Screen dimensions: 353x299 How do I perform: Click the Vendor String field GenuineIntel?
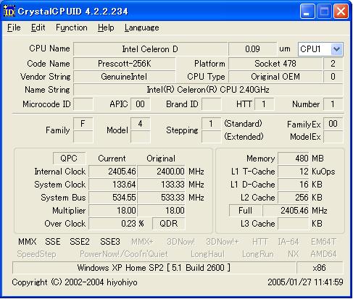pyautogui.click(x=125, y=77)
